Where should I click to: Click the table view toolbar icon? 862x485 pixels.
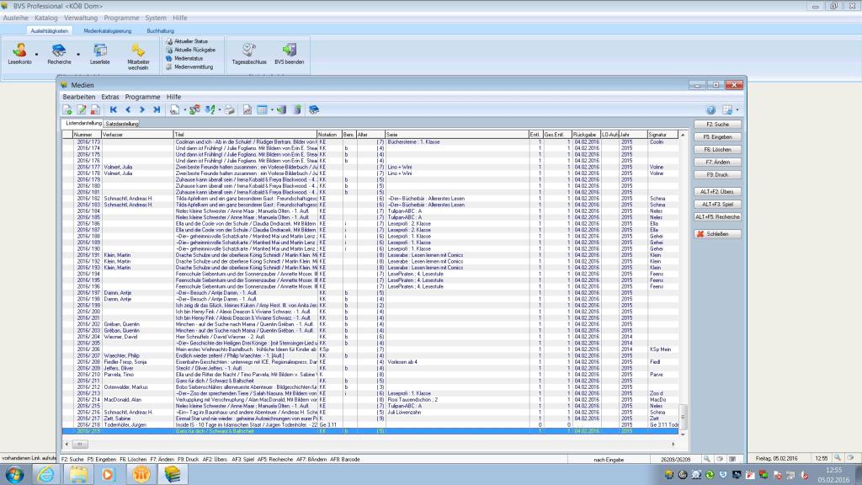(263, 110)
